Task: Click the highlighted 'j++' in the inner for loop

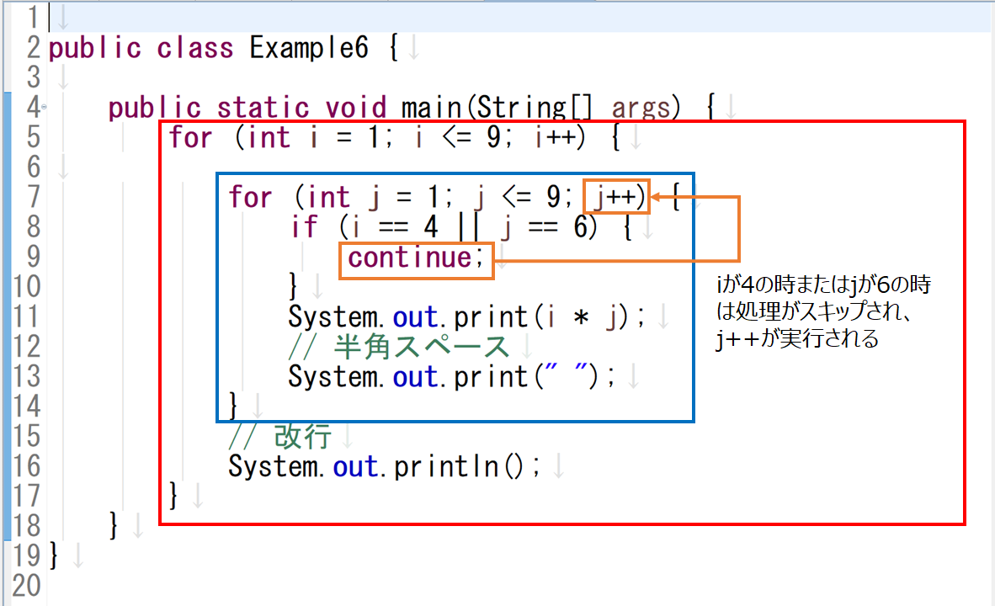Action: click(x=618, y=198)
